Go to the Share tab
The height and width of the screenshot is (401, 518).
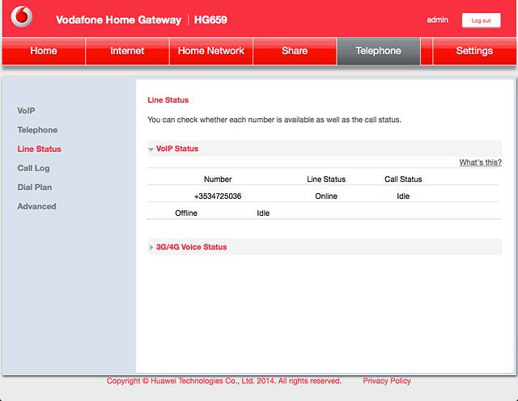(295, 51)
